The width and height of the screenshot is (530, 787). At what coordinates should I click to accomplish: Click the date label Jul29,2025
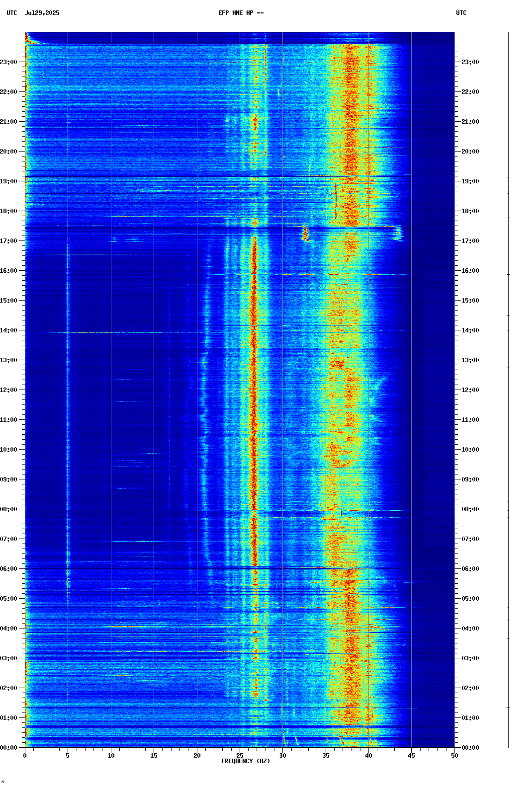coord(42,13)
